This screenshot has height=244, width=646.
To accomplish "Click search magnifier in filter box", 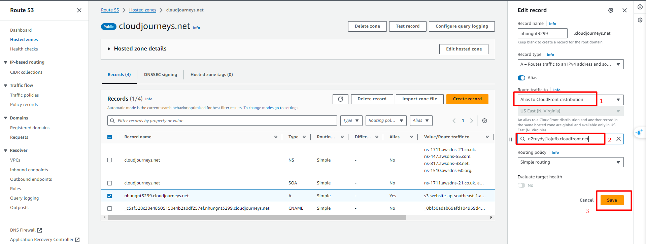I will pyautogui.click(x=112, y=120).
